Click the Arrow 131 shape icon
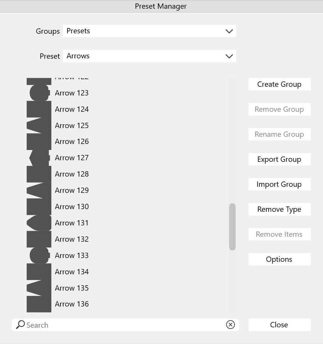 click(39, 223)
